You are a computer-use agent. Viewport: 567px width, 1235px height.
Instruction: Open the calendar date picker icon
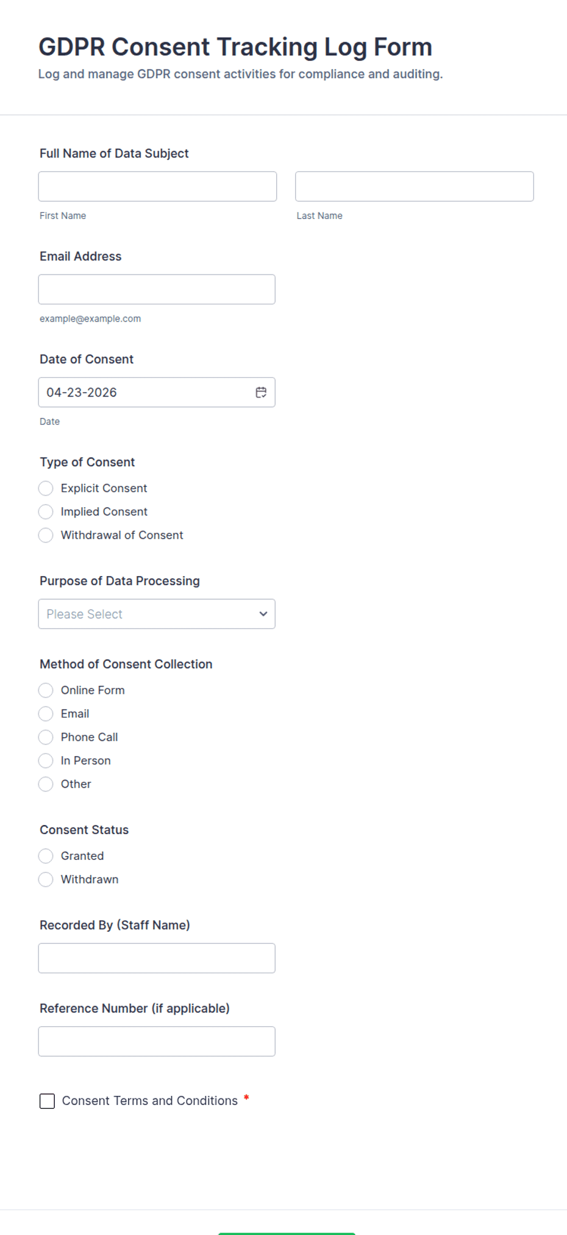coord(261,392)
